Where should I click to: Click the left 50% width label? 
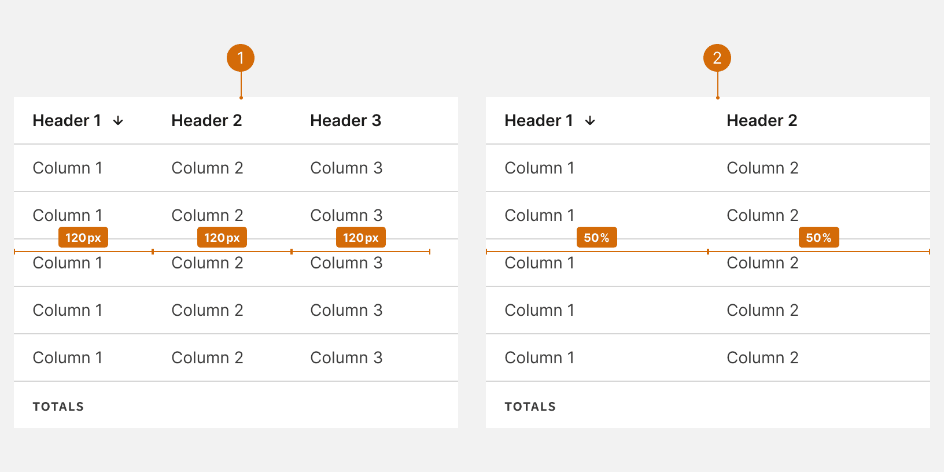(x=596, y=237)
